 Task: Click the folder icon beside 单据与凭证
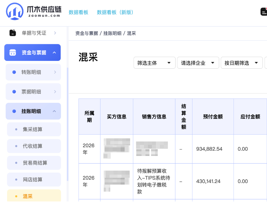(x=13, y=33)
